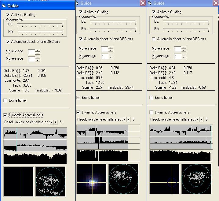Click top error graph in left window
219x201 pixels.
[x=35, y=134]
